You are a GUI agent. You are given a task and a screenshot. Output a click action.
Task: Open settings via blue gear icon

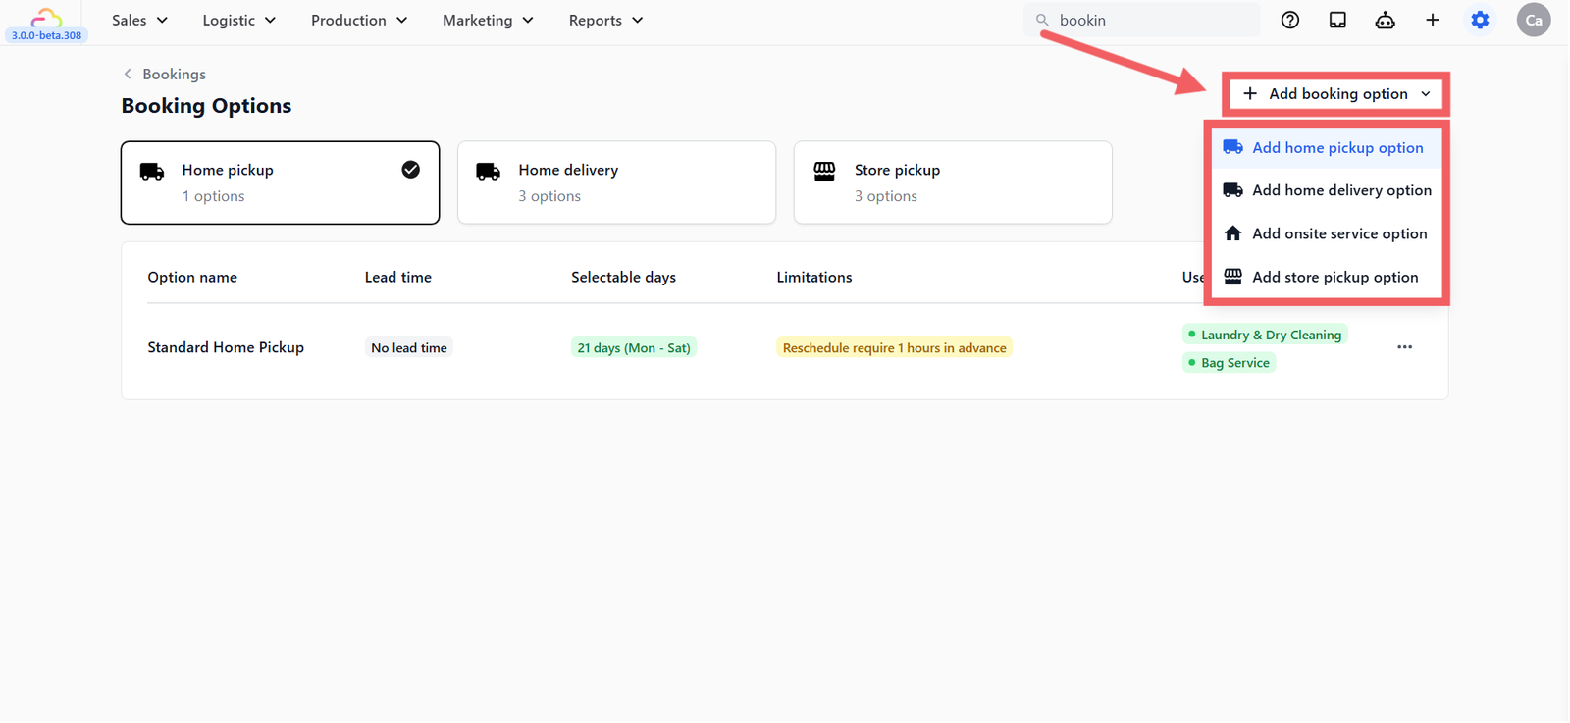pos(1480,20)
